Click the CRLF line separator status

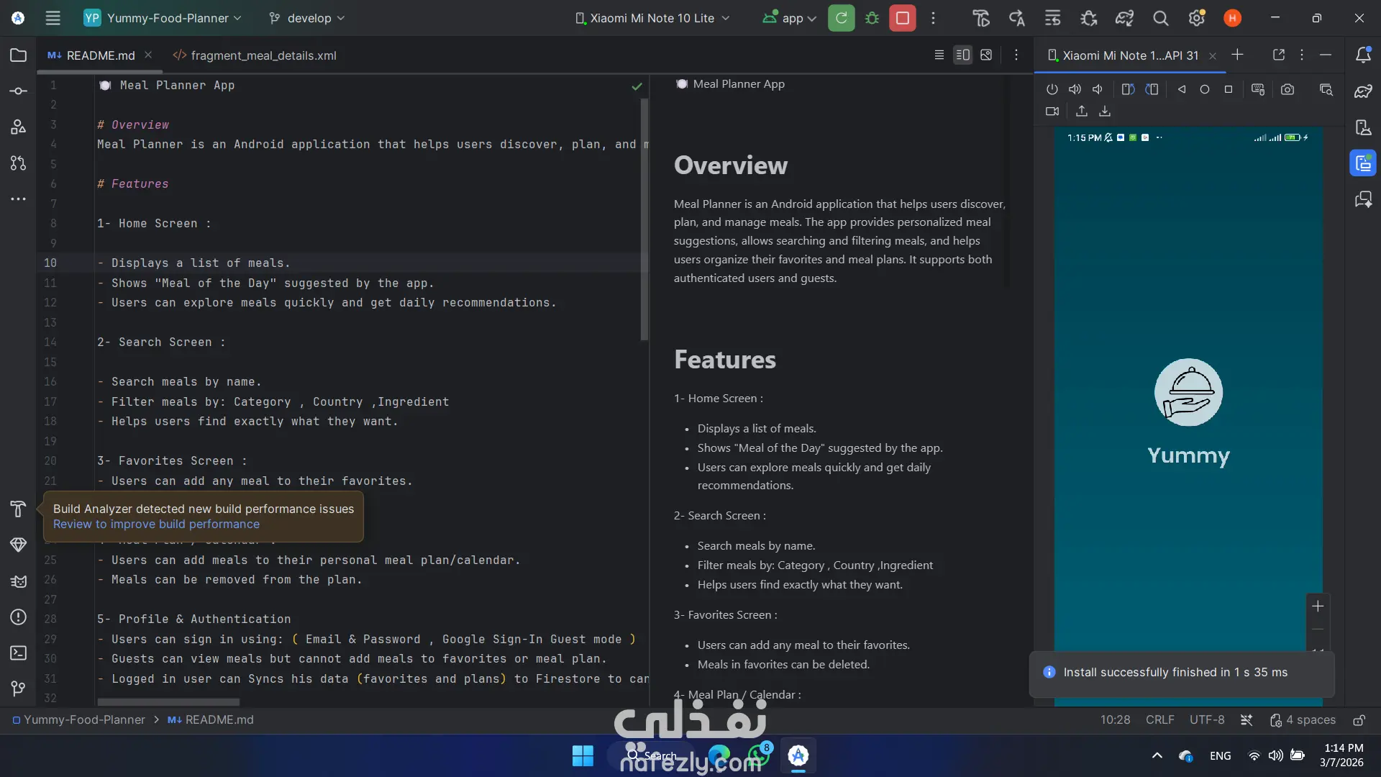point(1159,720)
